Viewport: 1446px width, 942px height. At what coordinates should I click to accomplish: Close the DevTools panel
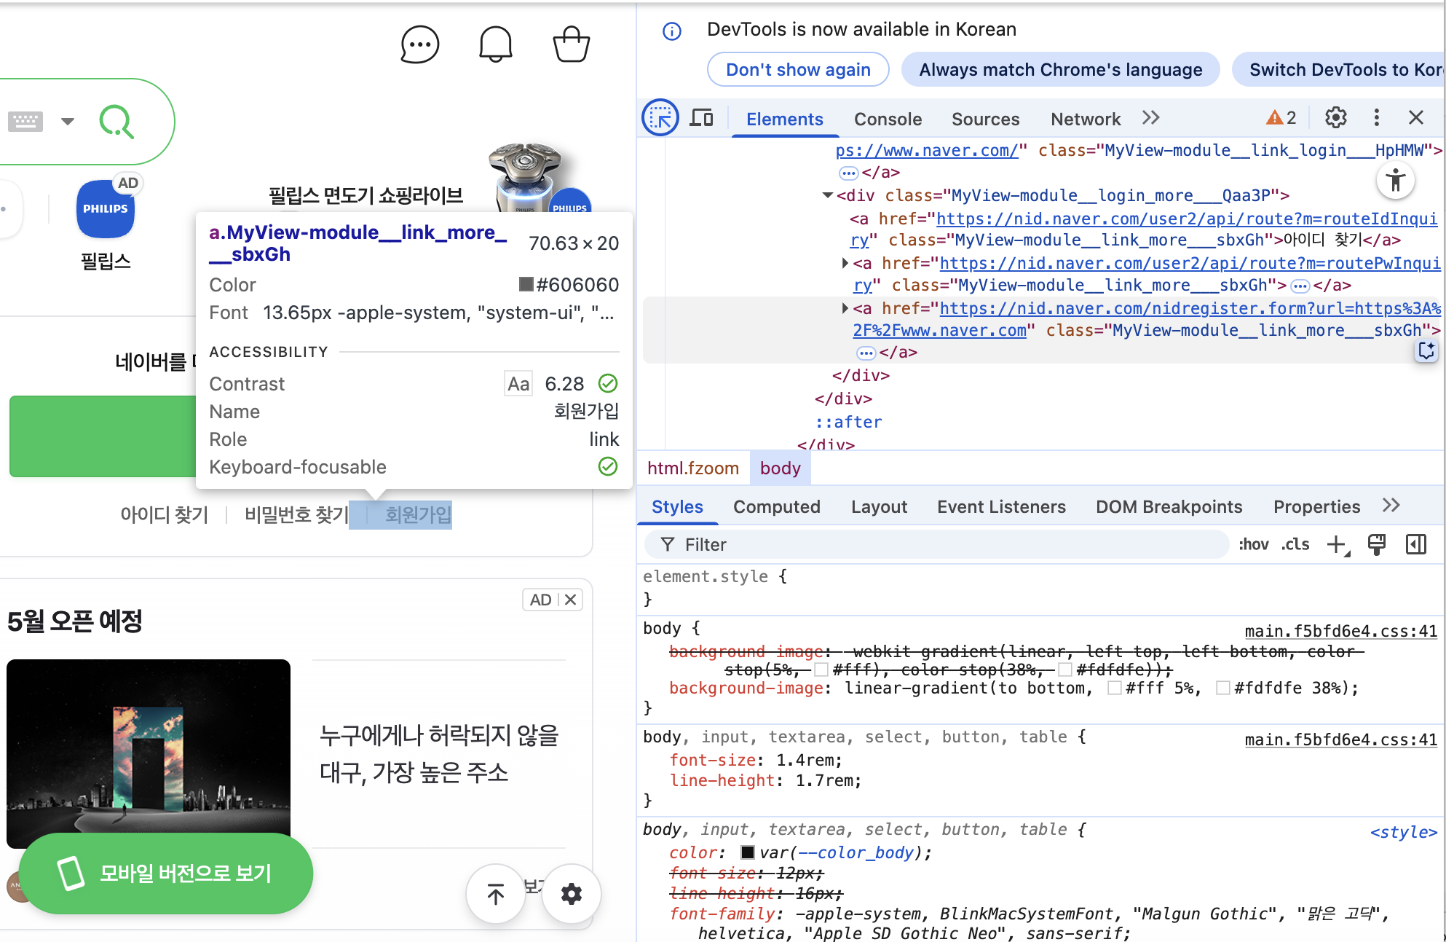[x=1416, y=118]
